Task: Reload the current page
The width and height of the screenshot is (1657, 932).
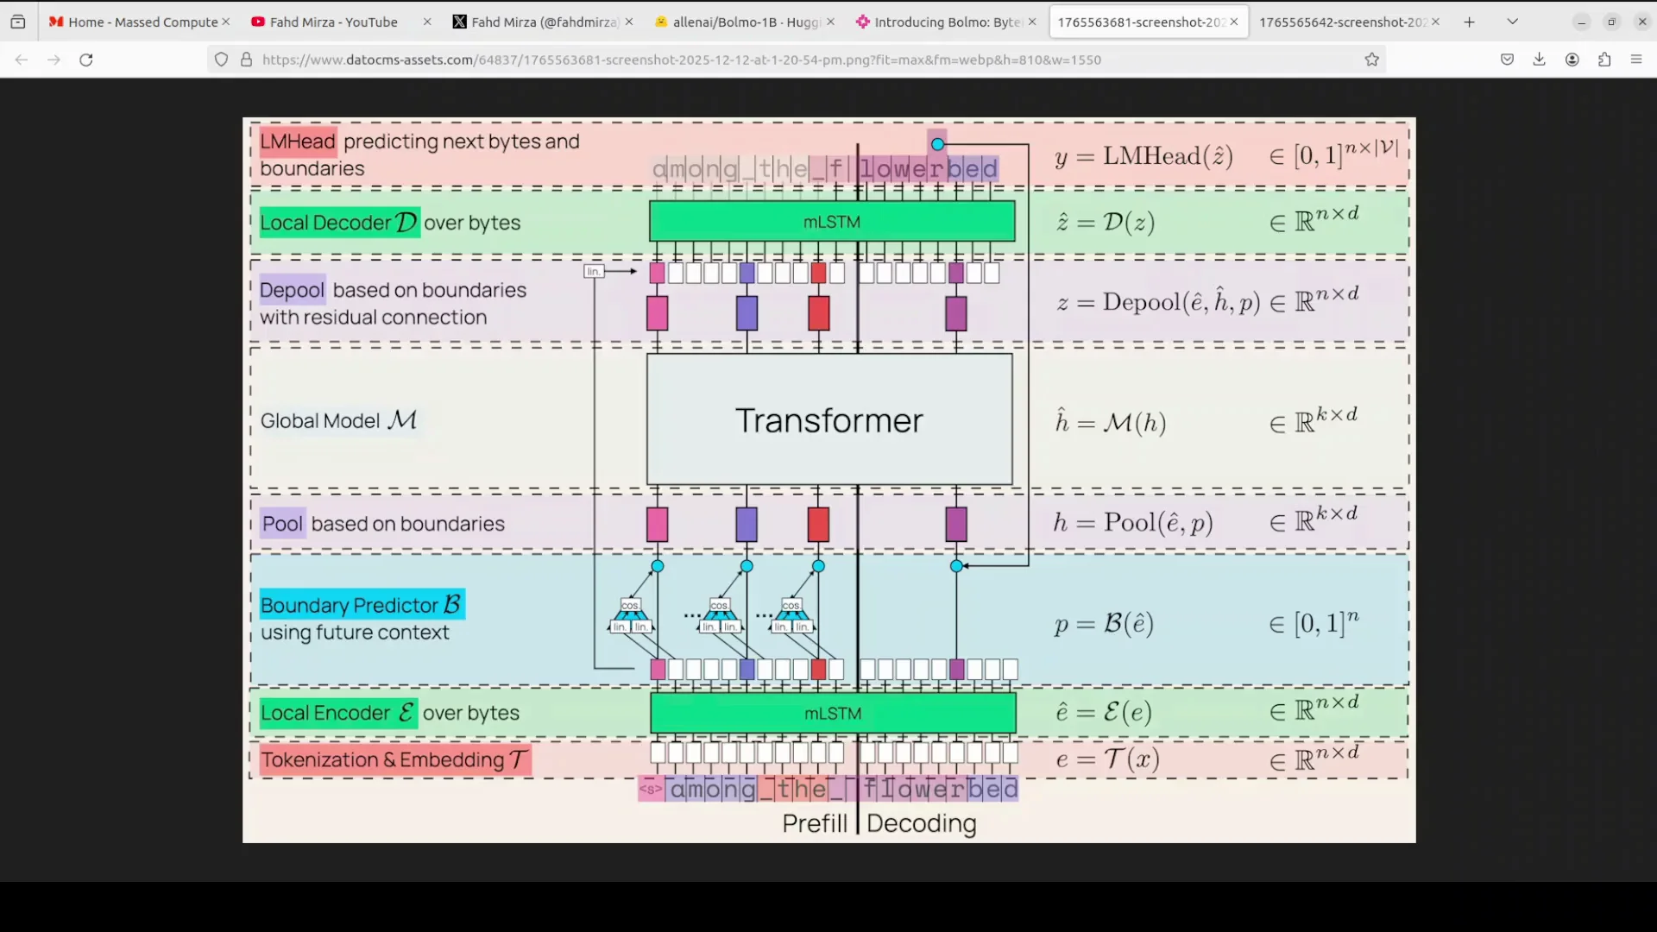Action: coord(86,60)
